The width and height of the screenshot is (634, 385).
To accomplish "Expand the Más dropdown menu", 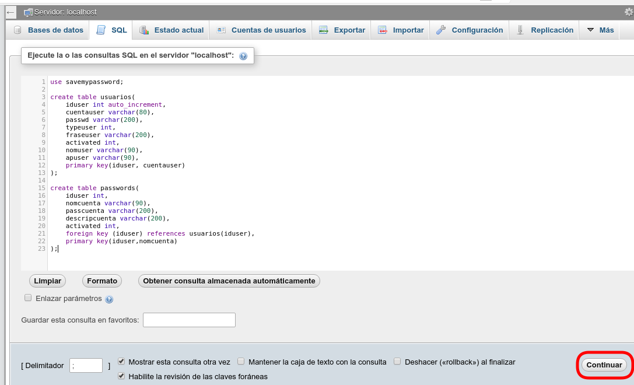I will pyautogui.click(x=600, y=30).
